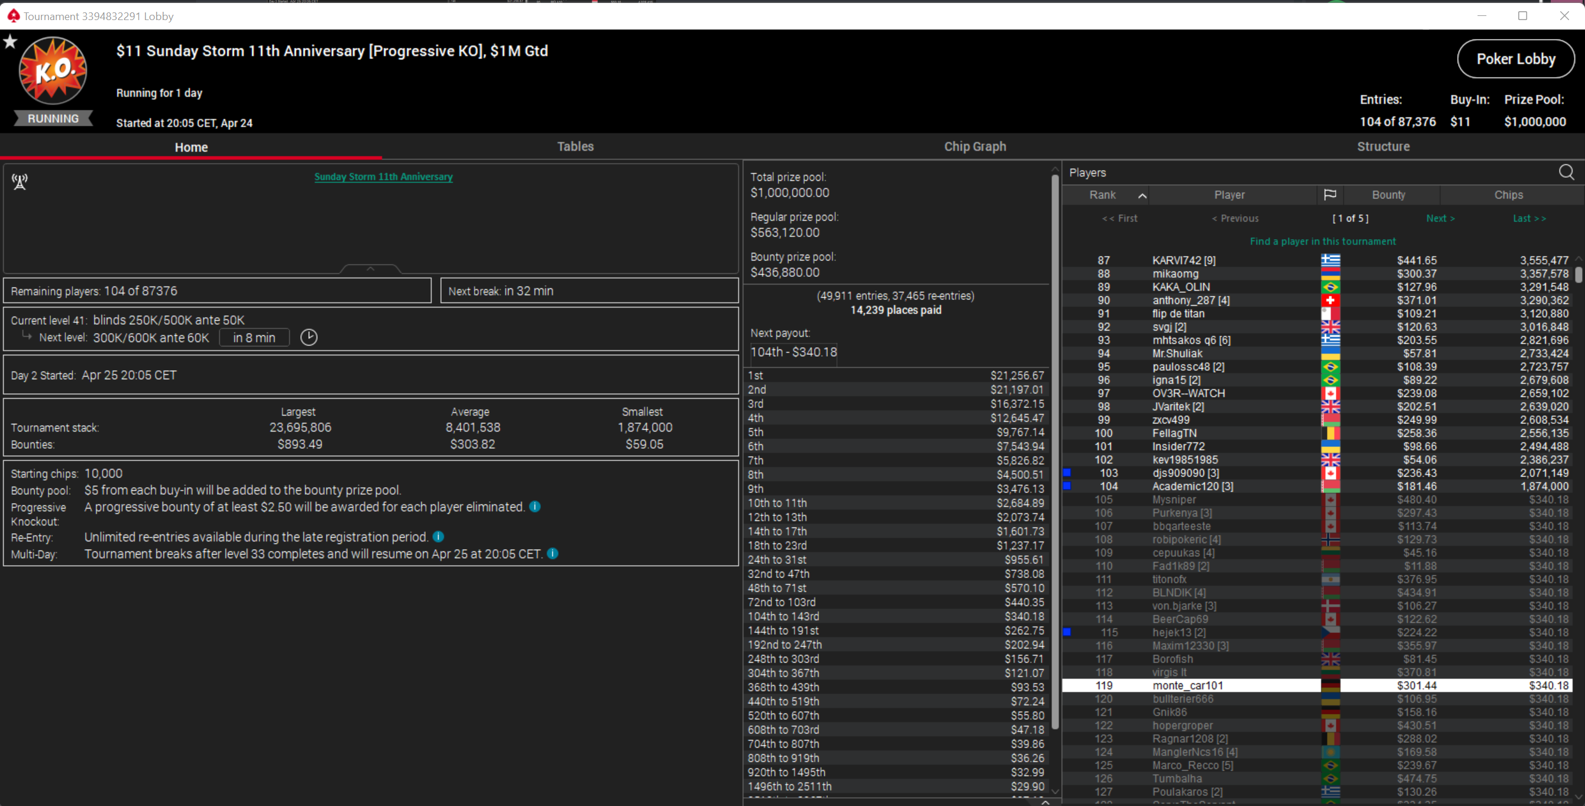Screen dimensions: 1585x806
Task: Click the 'in 8 min' next level box
Action: [x=254, y=338]
